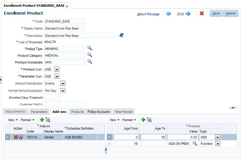Image resolution: width=242 pixels, height=160 pixels.
Task: Click the red X delete icon near Save
Action: point(202,13)
